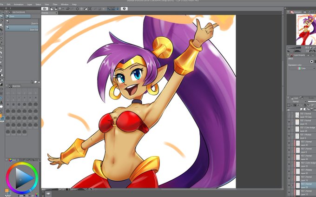This screenshot has width=316, height=197.
Task: Click the Undo arrow icon
Action: tap(68, 9)
